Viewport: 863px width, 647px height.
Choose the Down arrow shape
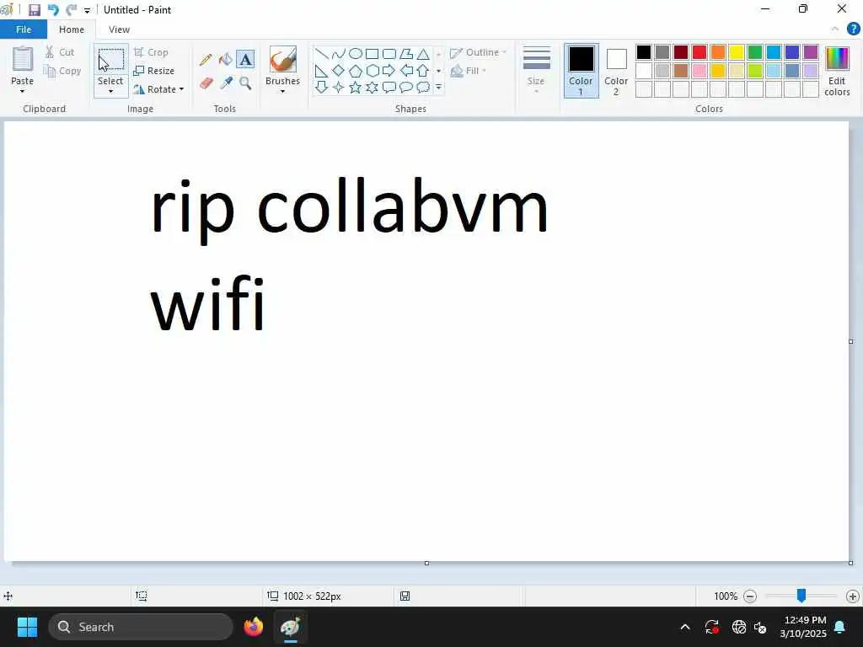click(x=322, y=87)
